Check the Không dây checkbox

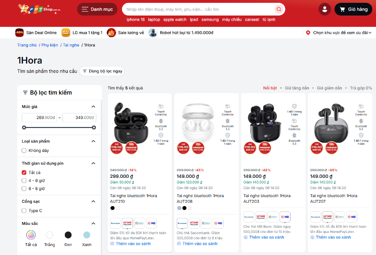[24, 151]
